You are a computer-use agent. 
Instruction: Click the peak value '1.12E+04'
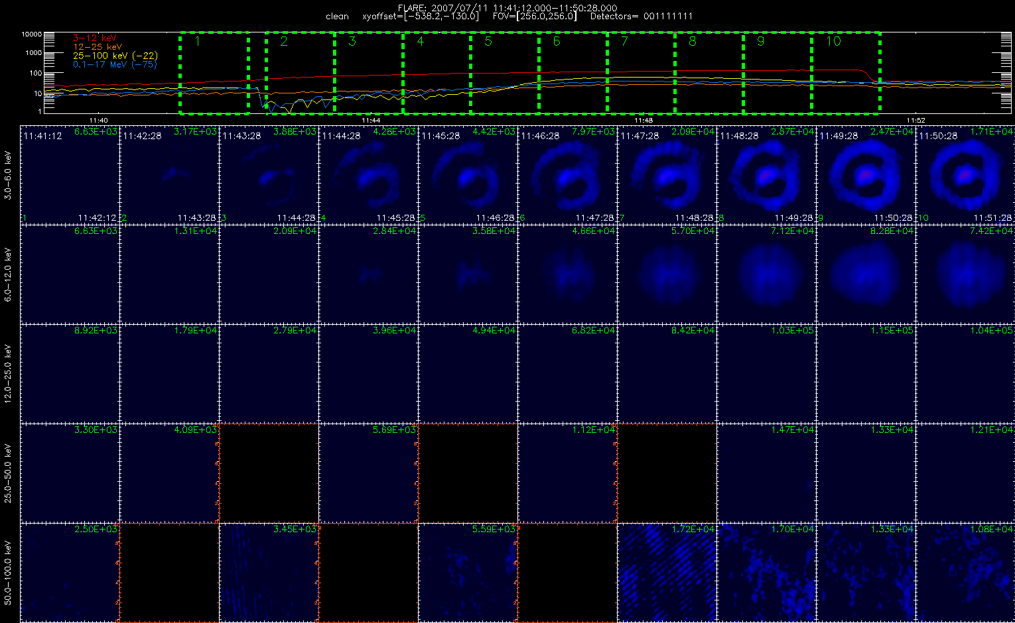pos(594,429)
